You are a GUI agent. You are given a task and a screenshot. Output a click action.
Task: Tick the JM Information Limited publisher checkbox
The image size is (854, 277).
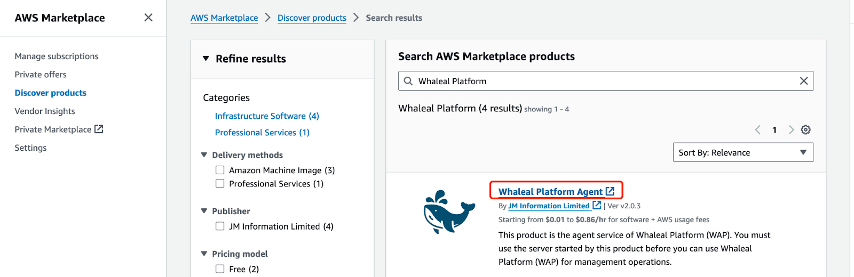coord(220,226)
